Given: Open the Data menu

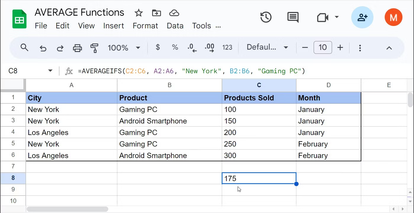Looking at the screenshot, I should (175, 26).
